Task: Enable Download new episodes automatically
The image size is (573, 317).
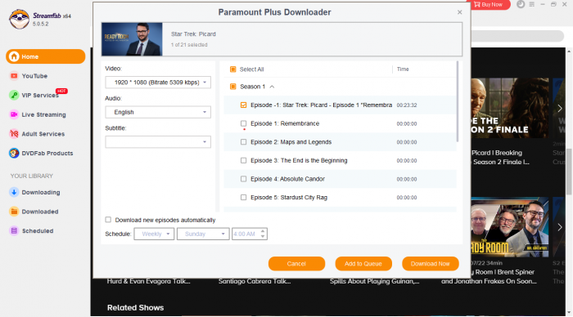Action: pos(108,220)
